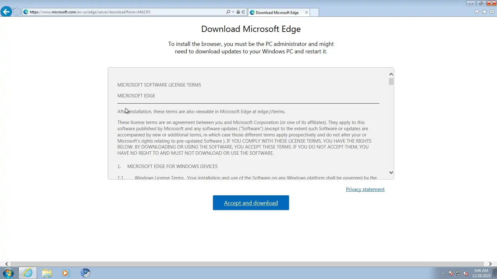Click the license terms scroll down arrow
The width and height of the screenshot is (497, 279).
point(391,172)
